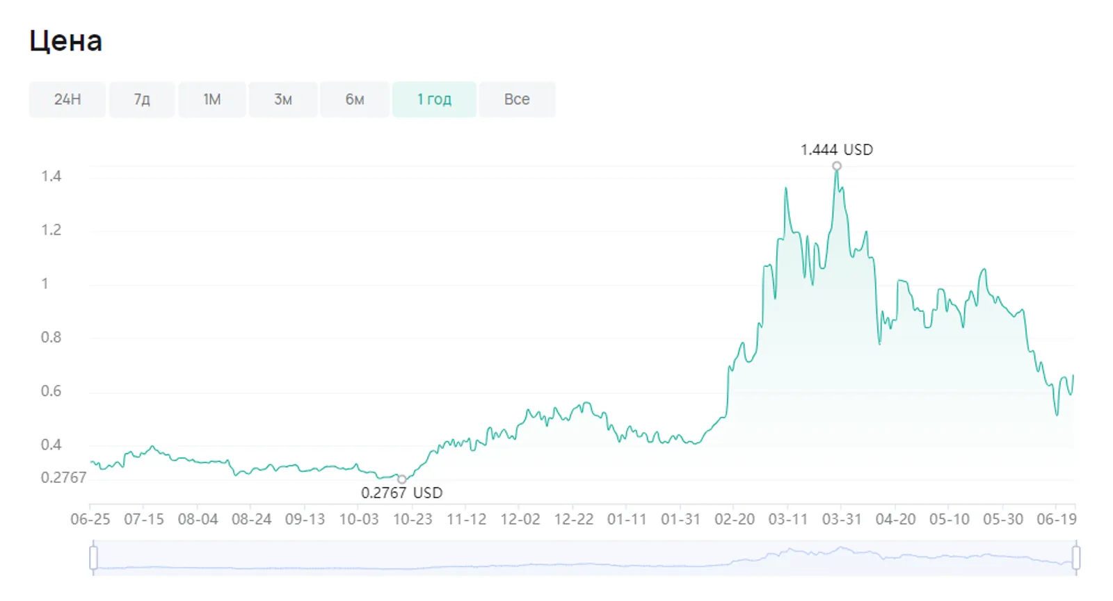Select the 24H time range tab
Image resolution: width=1113 pixels, height=601 pixels.
[x=67, y=99]
